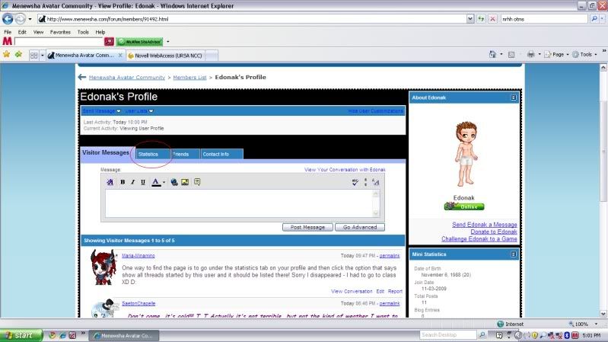Image resolution: width=608 pixels, height=342 pixels.
Task: Click the Stop loading X icon
Action: [492, 18]
